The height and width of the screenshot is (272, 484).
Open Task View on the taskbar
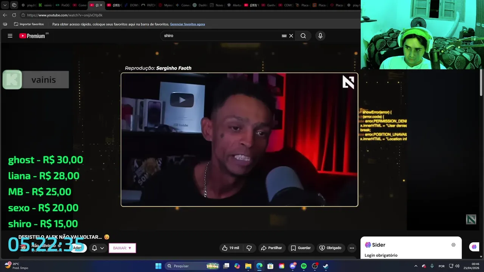(x=226, y=266)
